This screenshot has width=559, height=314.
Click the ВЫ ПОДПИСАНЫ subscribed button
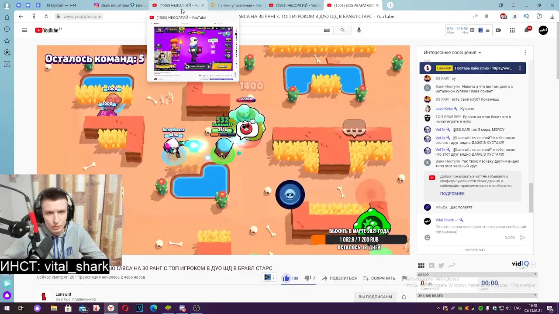[x=375, y=297]
